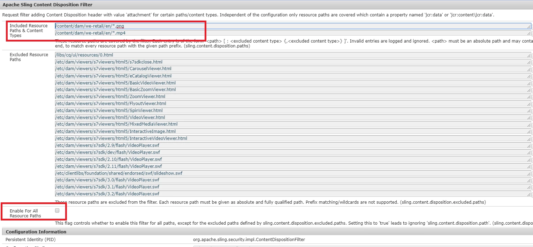Select the SpinViewer.html excluded path field
The height and width of the screenshot is (247, 533).
pyautogui.click(x=293, y=111)
